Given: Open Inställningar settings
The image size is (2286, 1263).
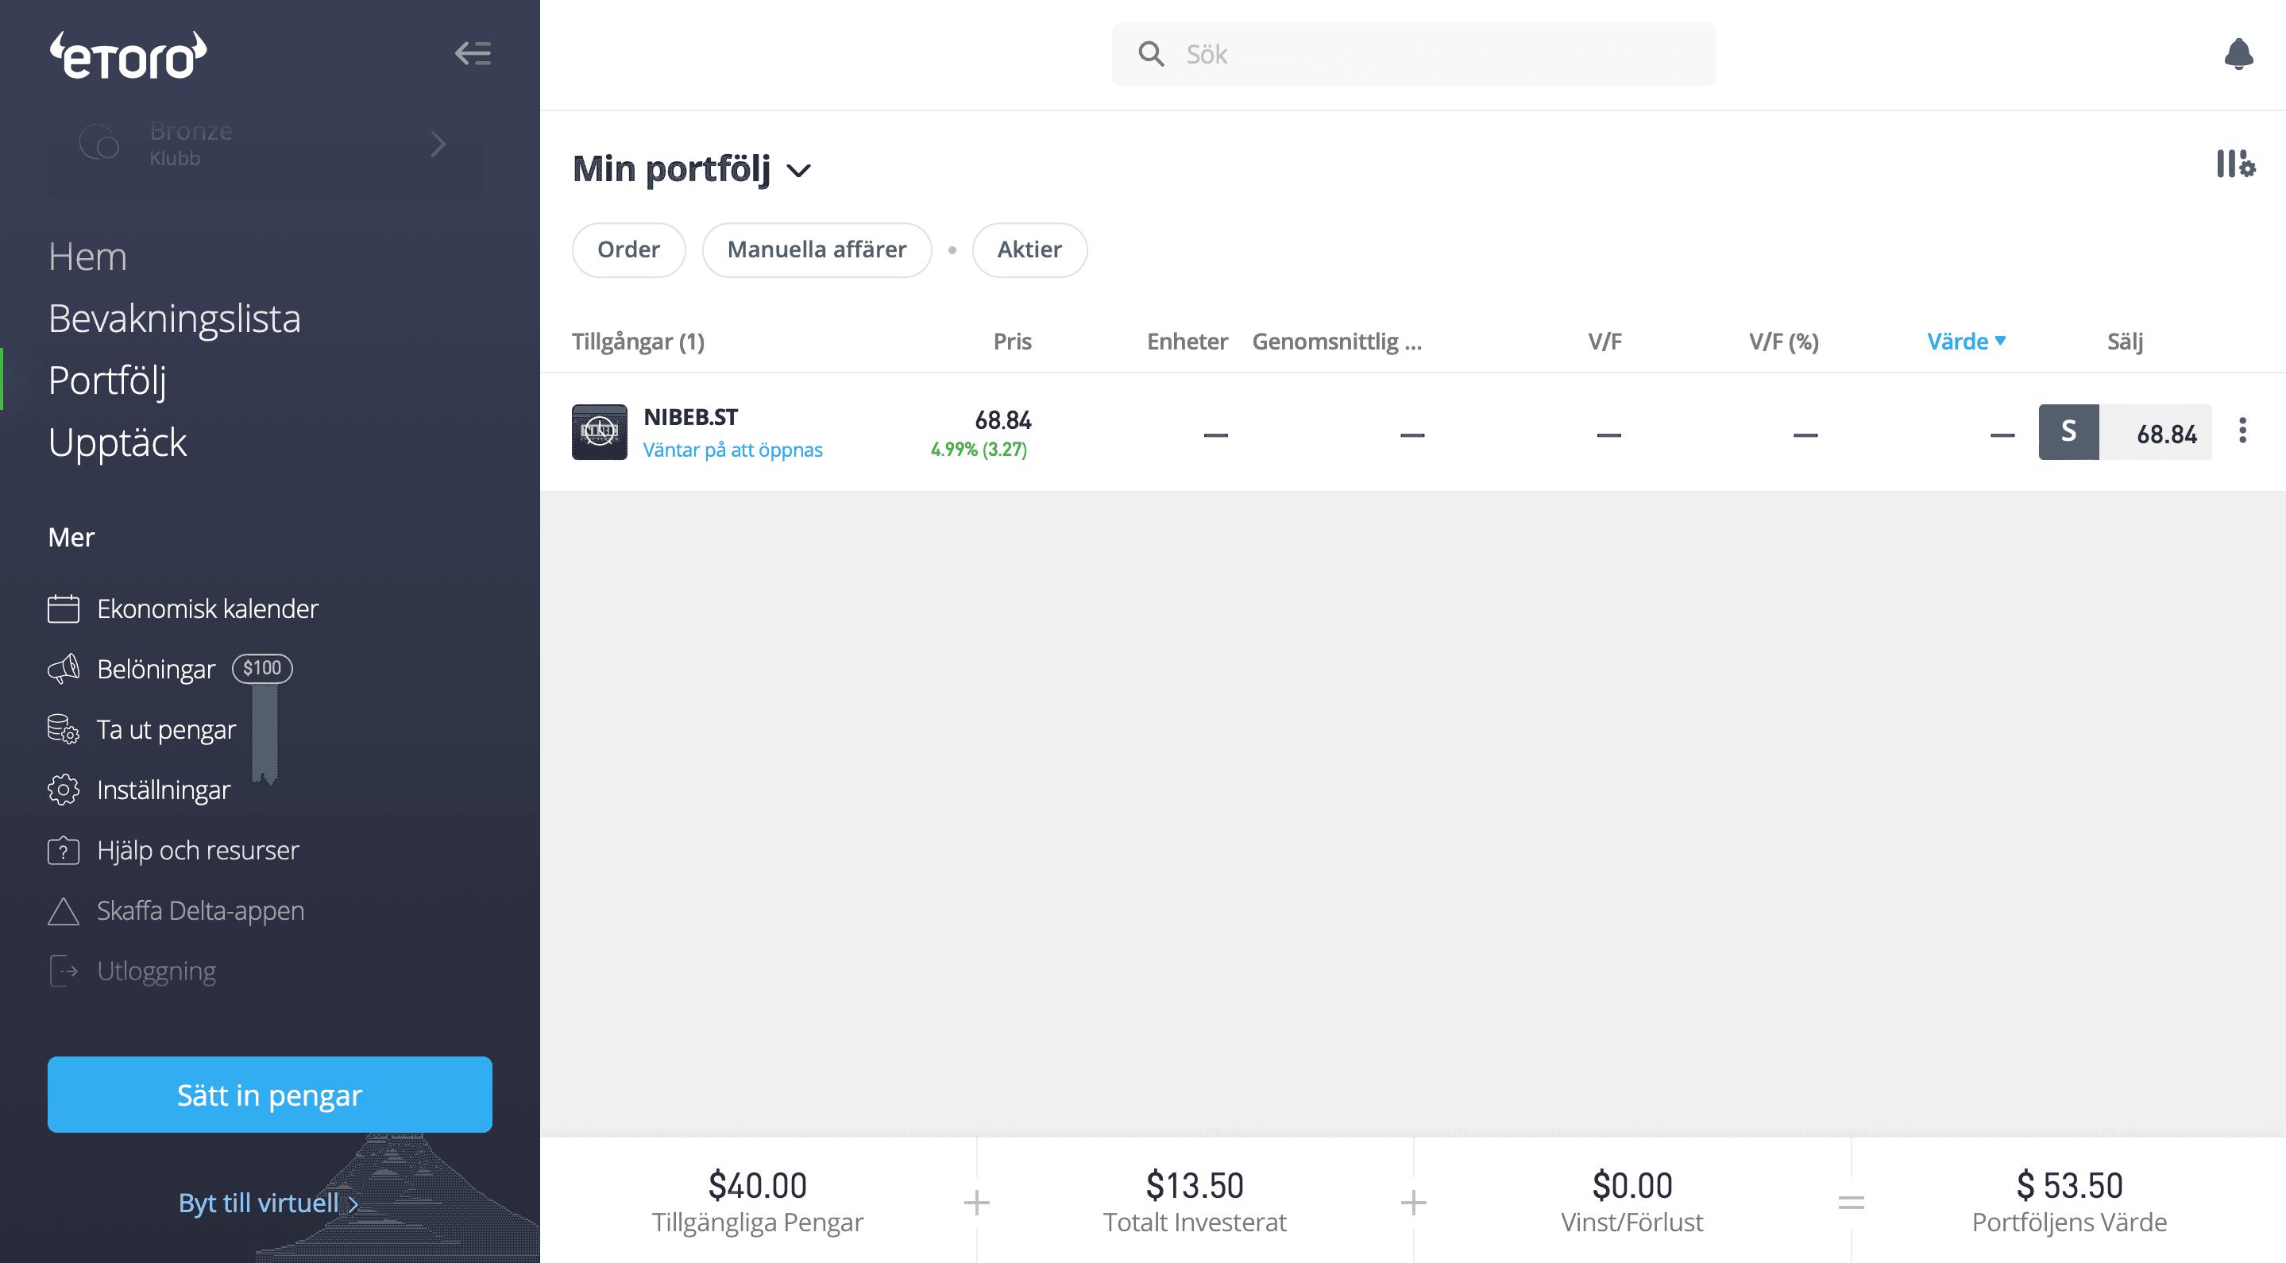Looking at the screenshot, I should click(x=164, y=790).
